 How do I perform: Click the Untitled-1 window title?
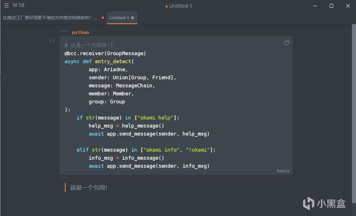181,6
